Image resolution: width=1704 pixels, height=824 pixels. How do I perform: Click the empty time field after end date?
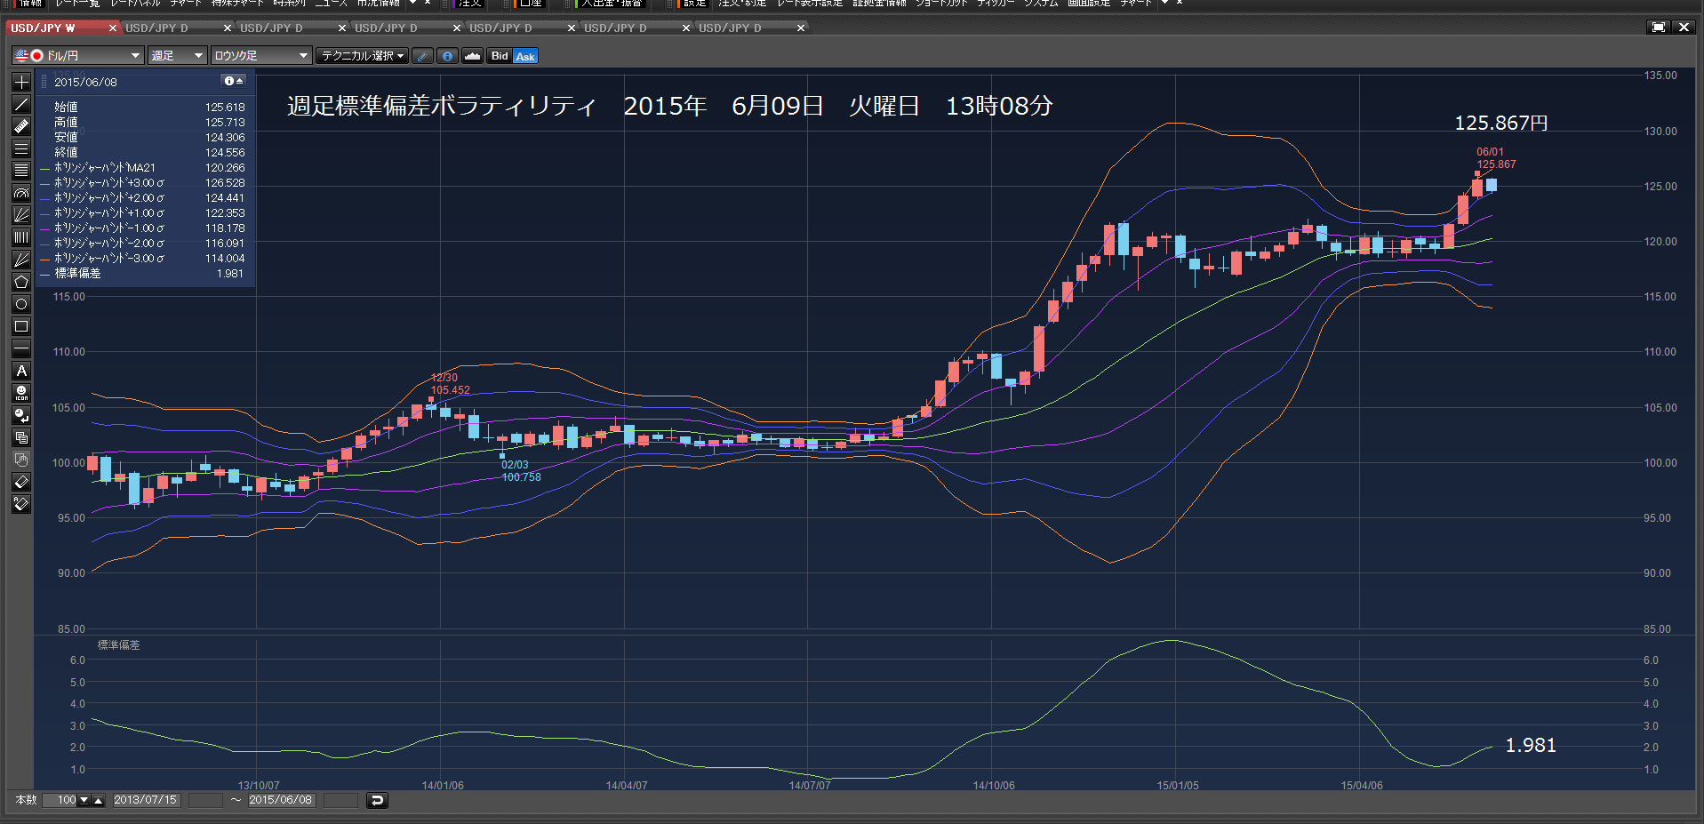[340, 800]
